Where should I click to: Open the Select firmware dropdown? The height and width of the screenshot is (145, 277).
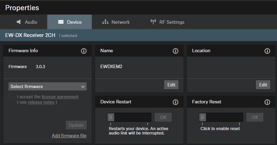click(x=47, y=87)
